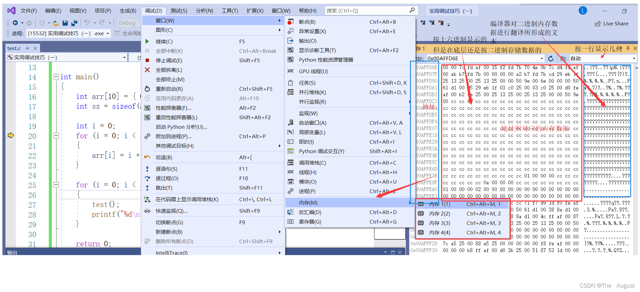640x292 pixels.
Task: Click the previous bookmark icon
Action: click(423, 23)
